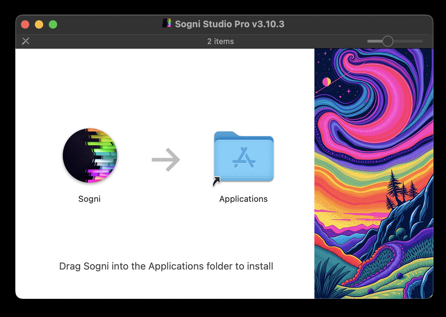
Task: Click the Sogni proxy icon in title bar
Action: (167, 24)
